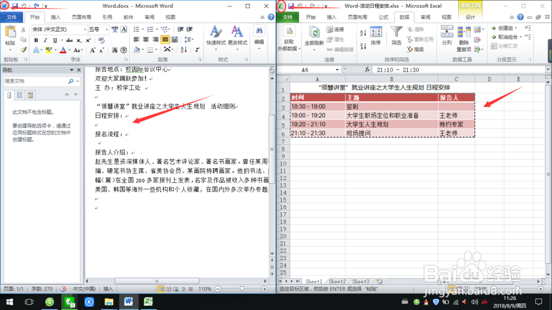Close the Word navigation pane
This screenshot has width=552, height=310.
[x=79, y=70]
